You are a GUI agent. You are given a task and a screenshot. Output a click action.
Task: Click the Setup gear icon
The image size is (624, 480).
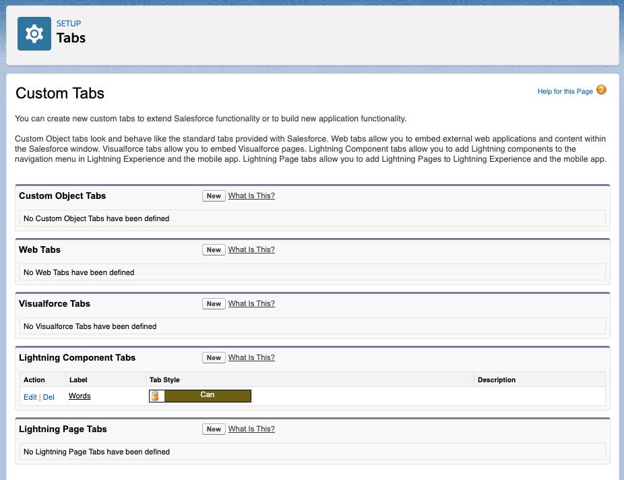click(x=34, y=34)
